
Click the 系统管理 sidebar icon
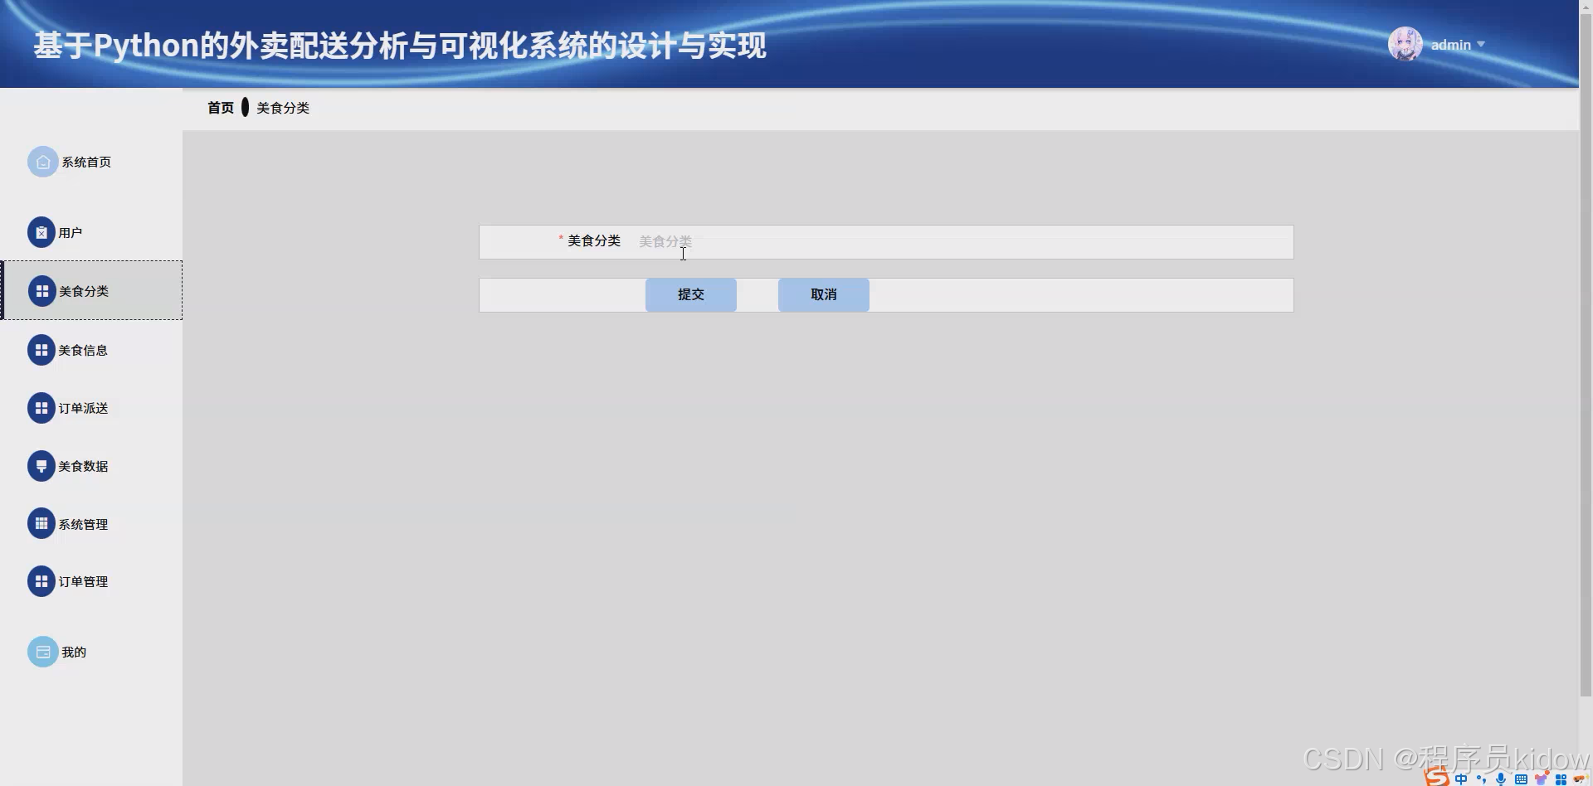[42, 523]
